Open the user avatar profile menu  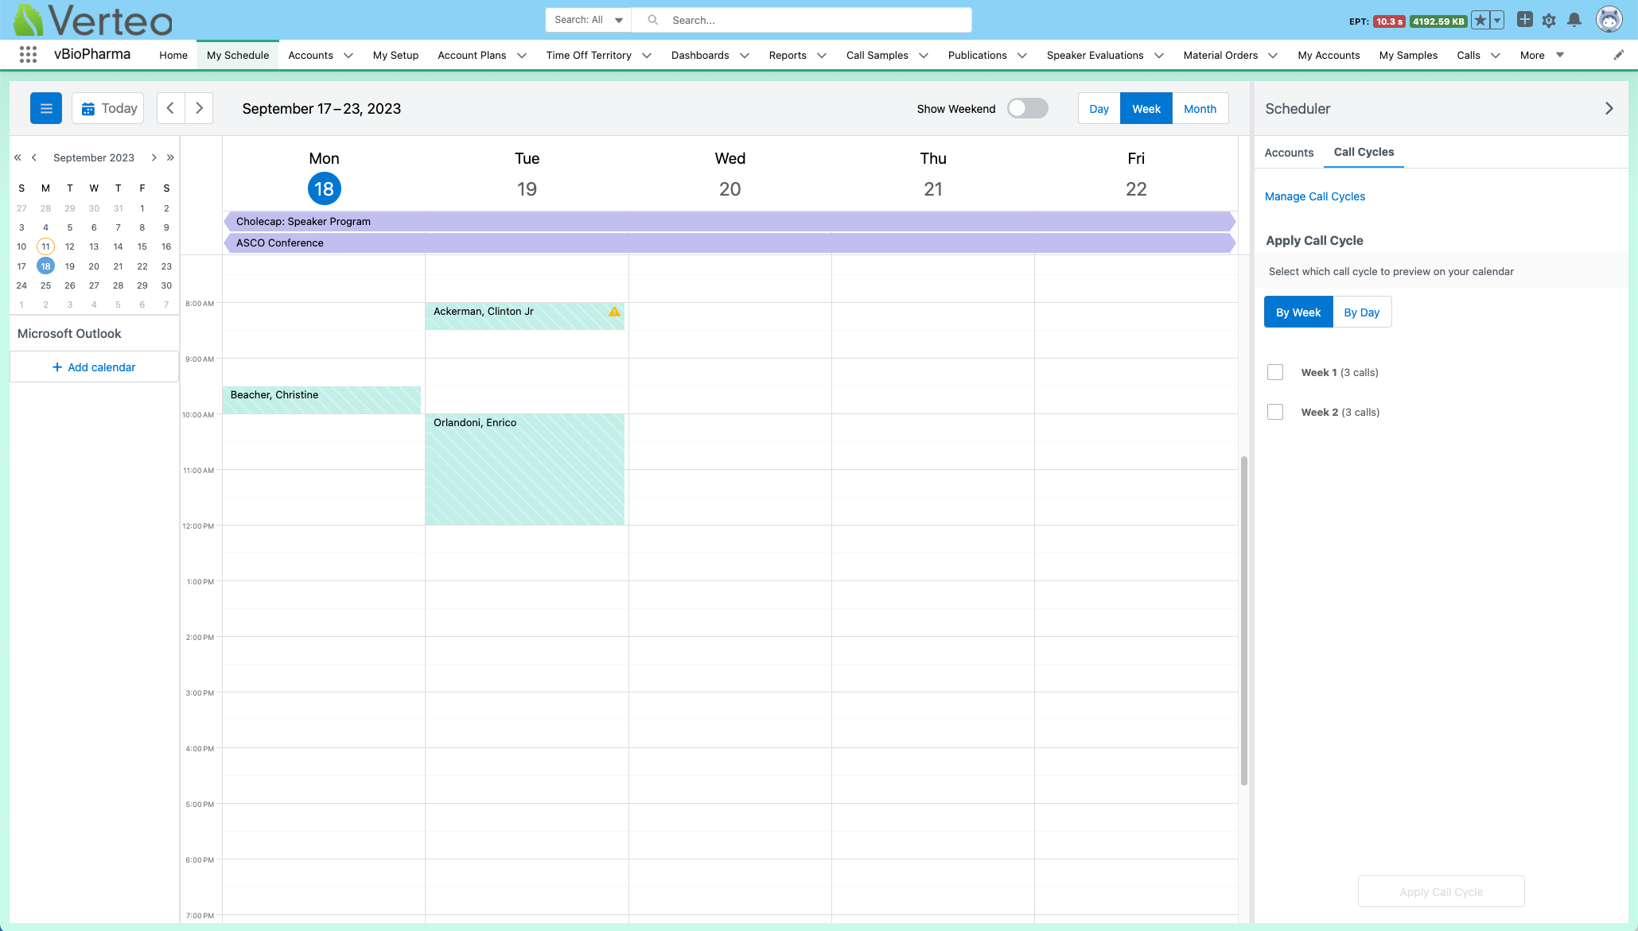[1609, 20]
